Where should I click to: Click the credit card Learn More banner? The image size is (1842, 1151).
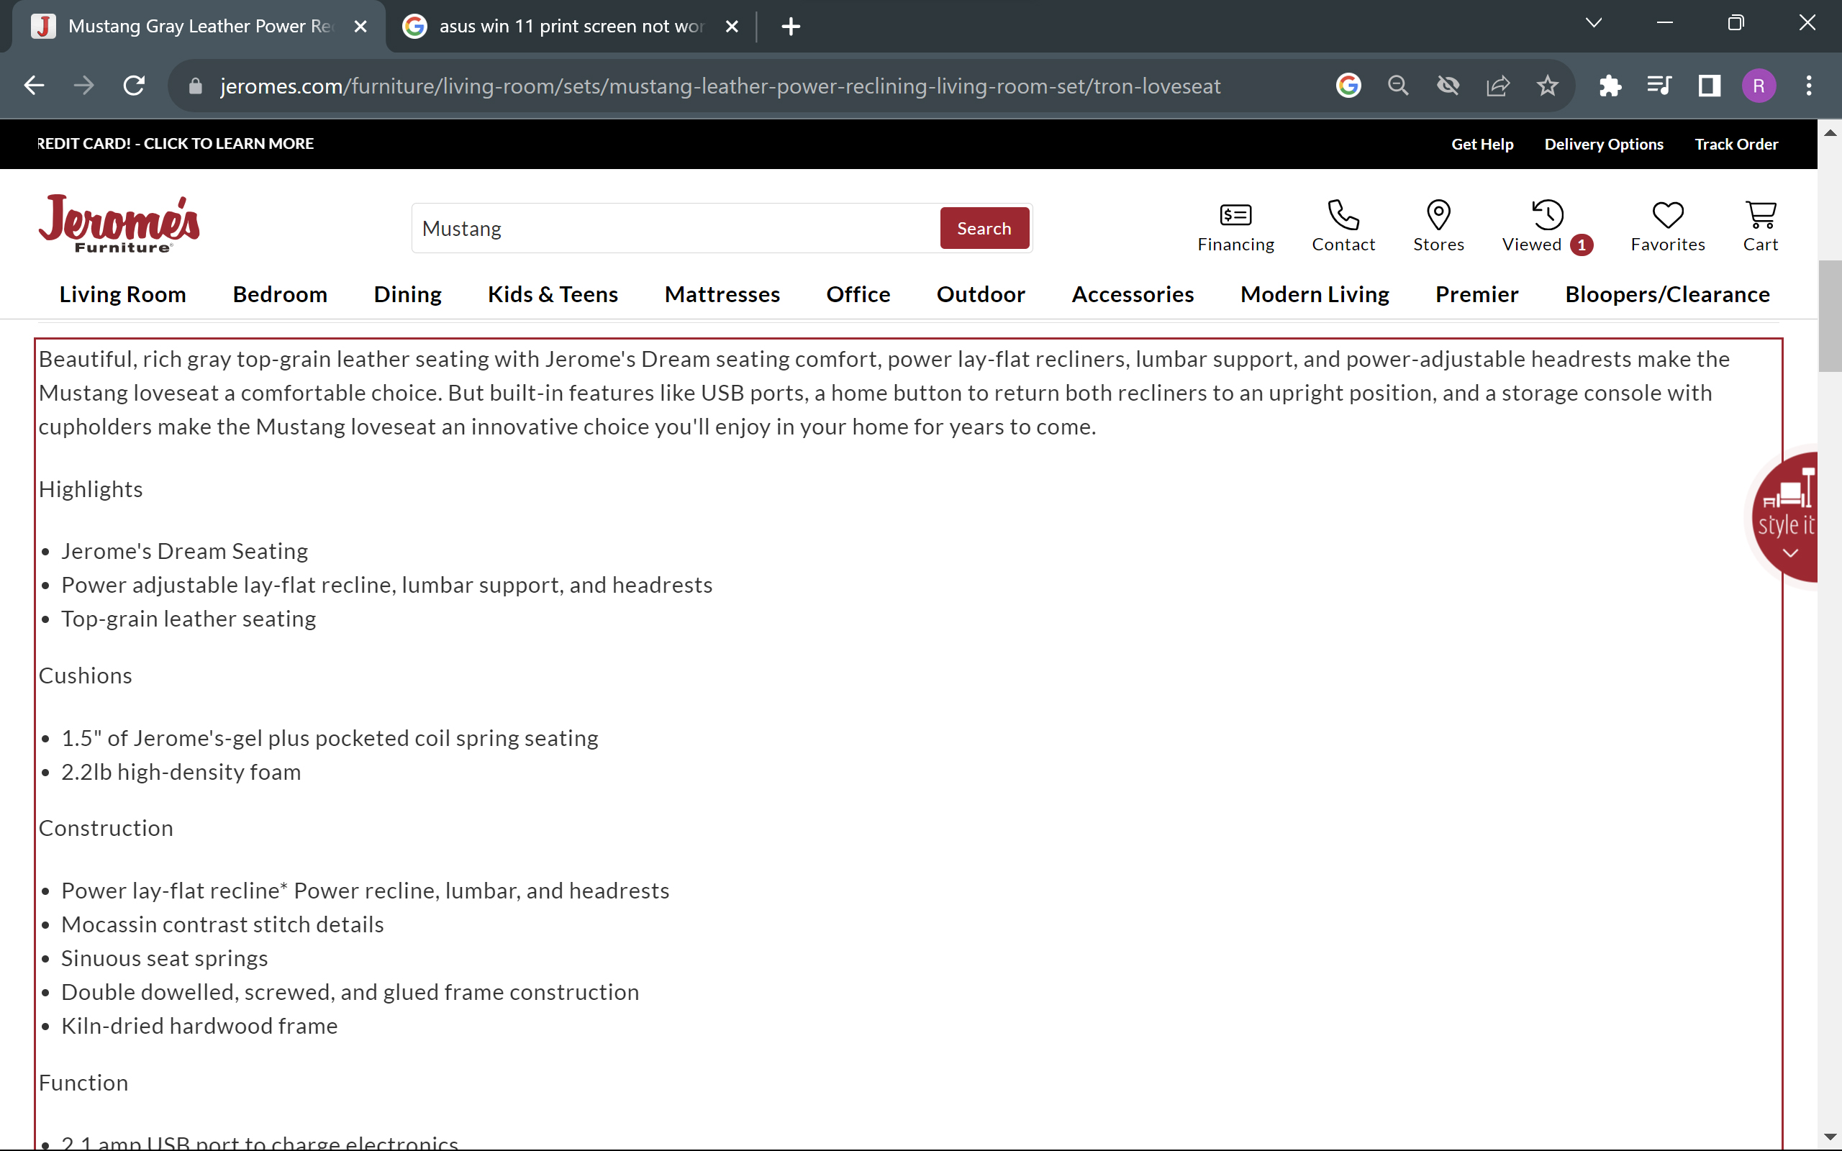coord(176,143)
